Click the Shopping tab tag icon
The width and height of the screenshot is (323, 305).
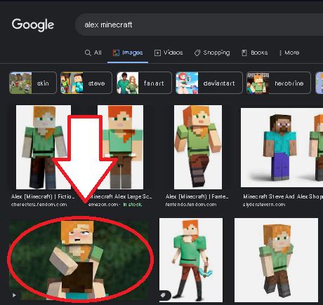point(197,53)
